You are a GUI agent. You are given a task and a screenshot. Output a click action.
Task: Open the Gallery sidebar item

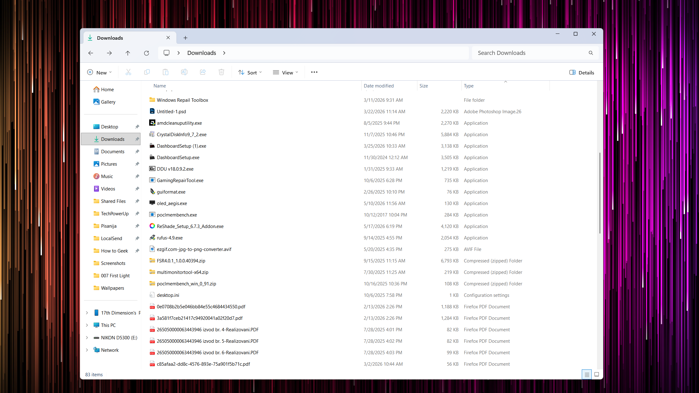pos(111,102)
